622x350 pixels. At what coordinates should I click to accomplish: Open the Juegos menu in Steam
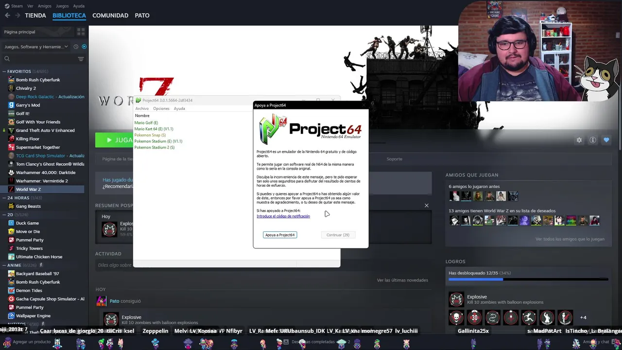tap(62, 6)
